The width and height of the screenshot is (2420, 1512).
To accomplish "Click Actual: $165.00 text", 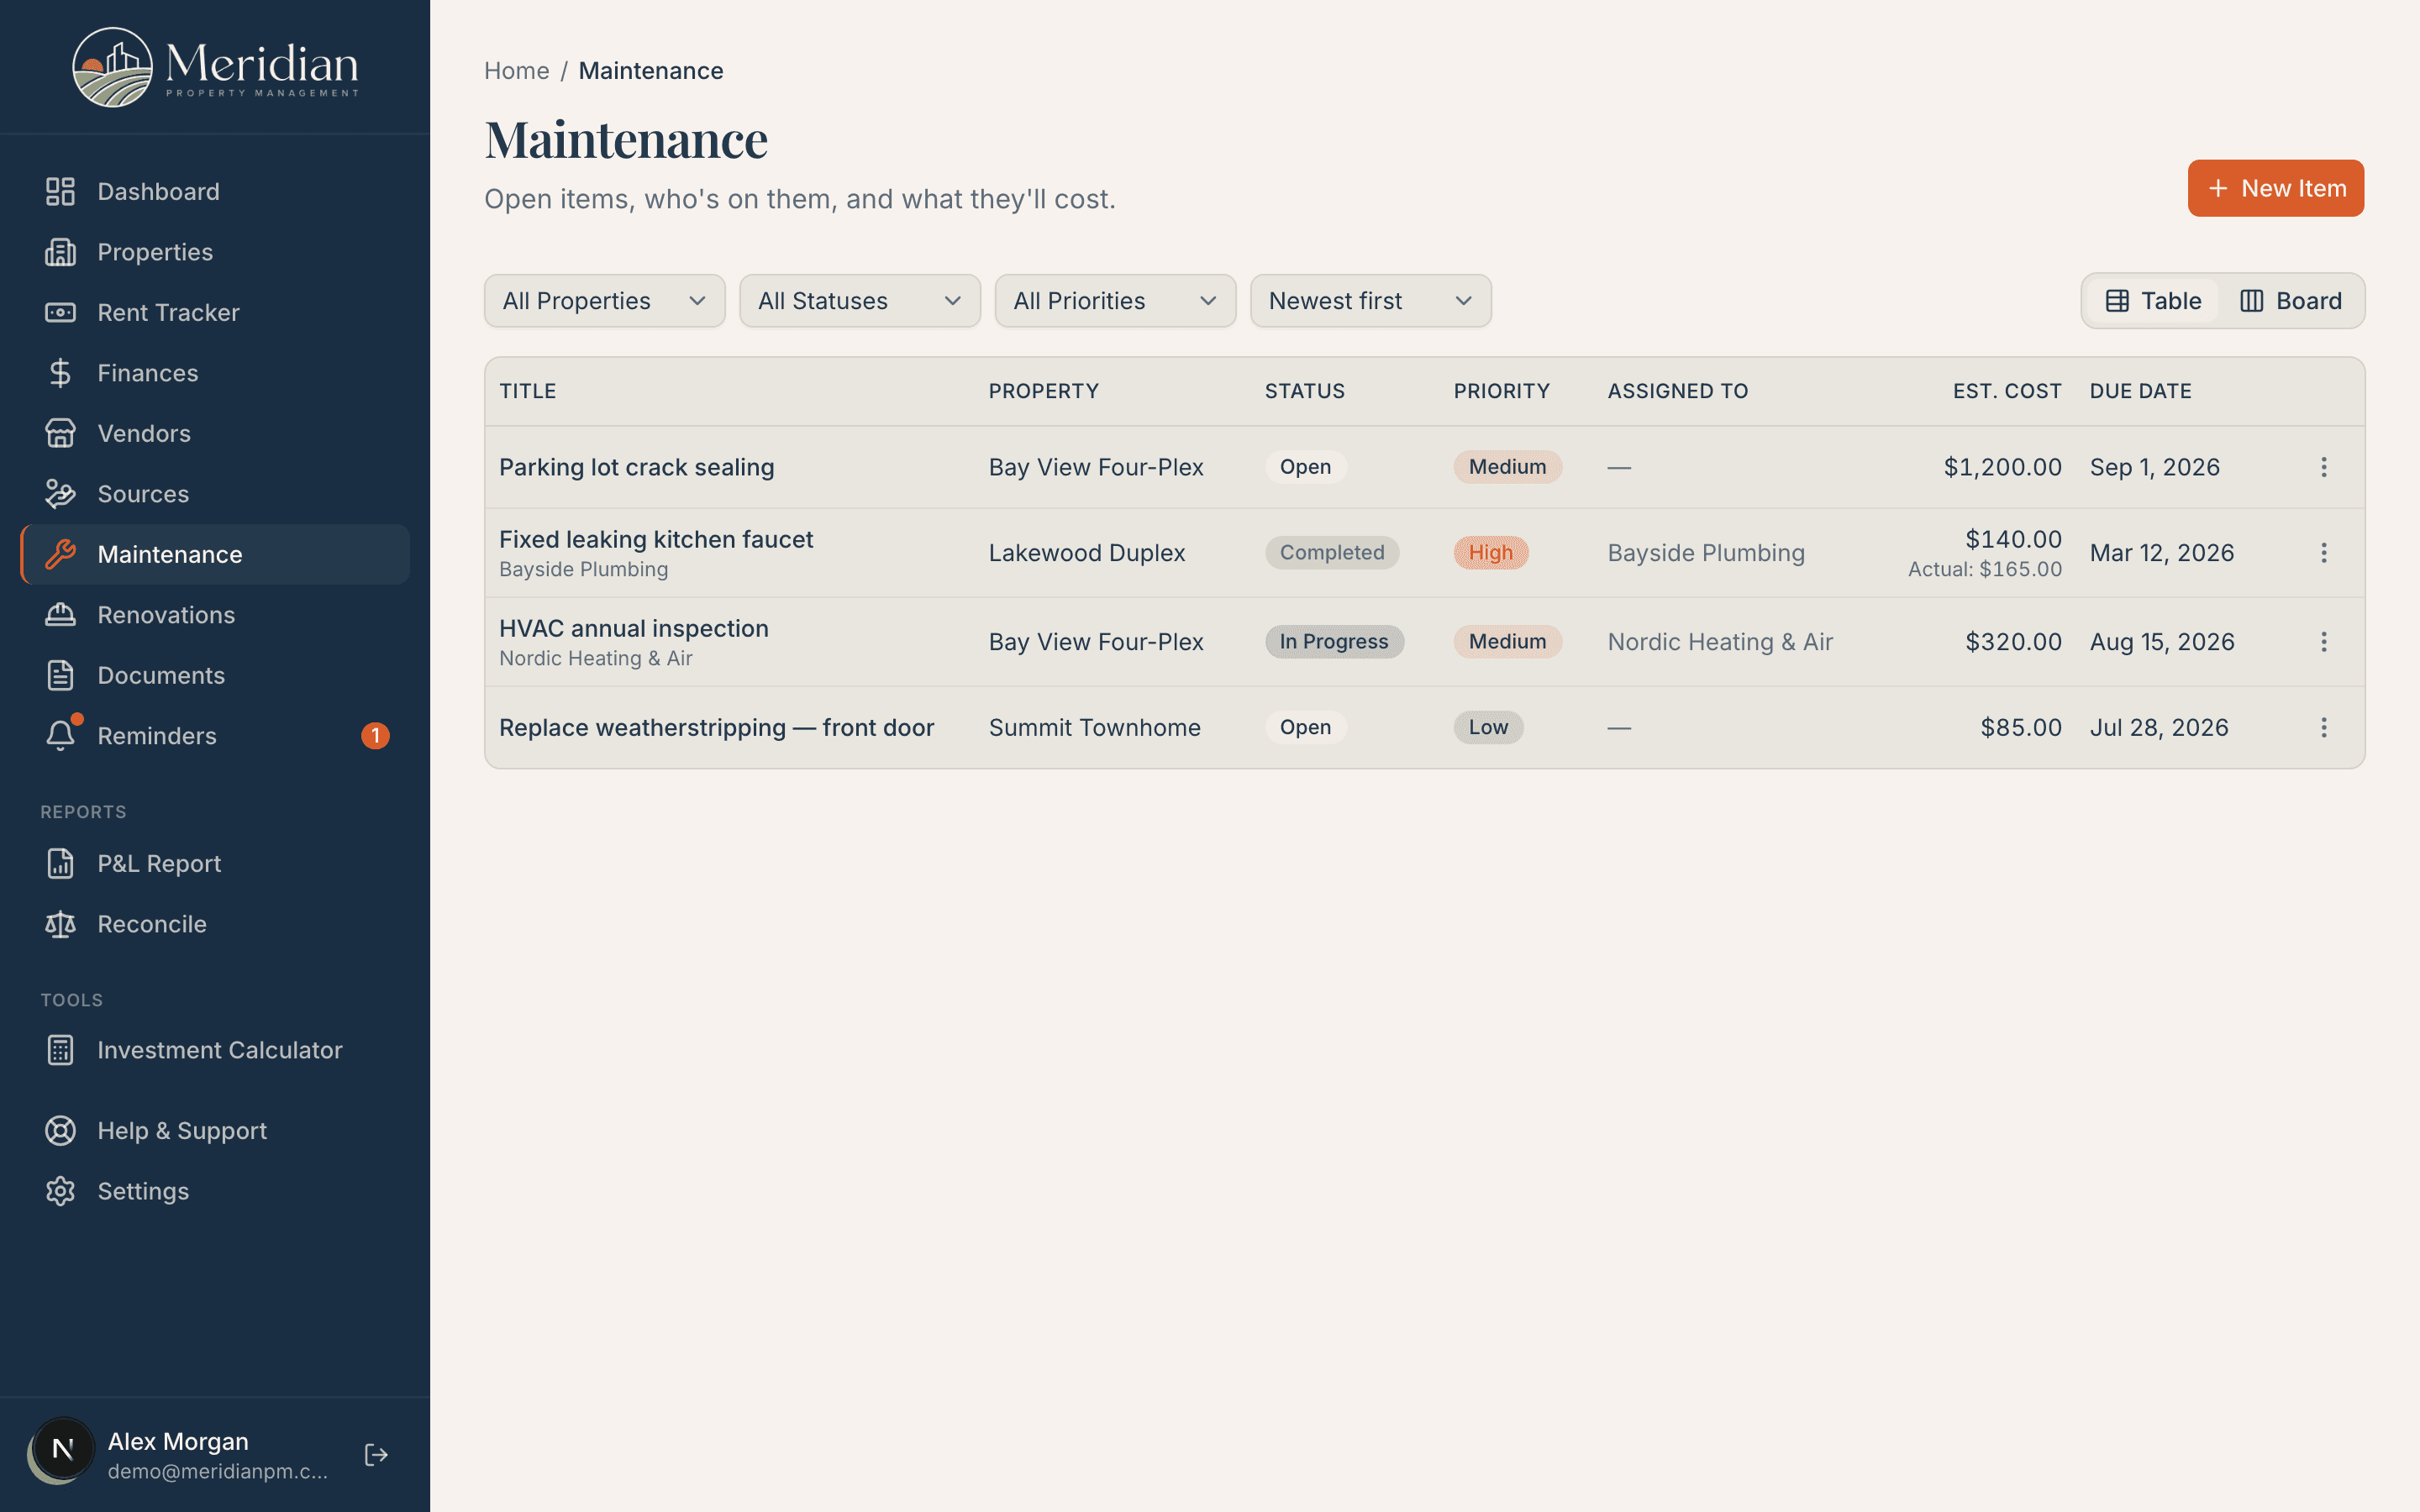I will (x=1984, y=569).
